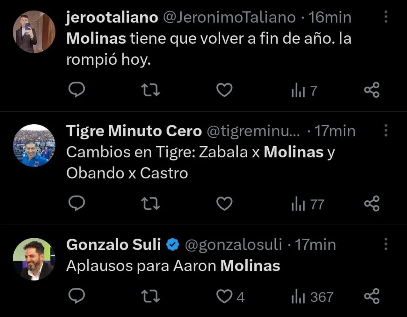
Task: Open more options for jerootaliano's tweet
Action: (385, 17)
